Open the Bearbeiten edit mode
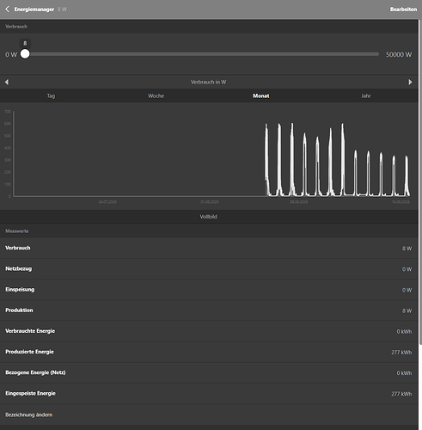 (x=403, y=9)
